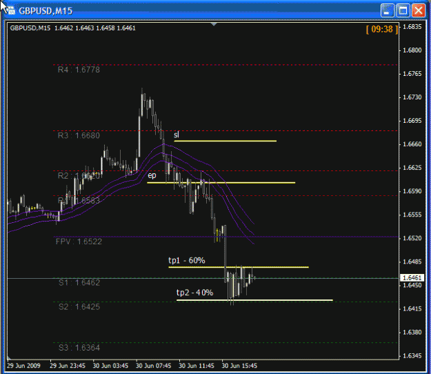
Task: Select the 'sl' stop loss text label
Action: [x=177, y=135]
